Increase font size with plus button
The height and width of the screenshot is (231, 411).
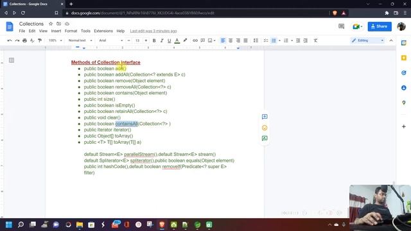point(146,40)
